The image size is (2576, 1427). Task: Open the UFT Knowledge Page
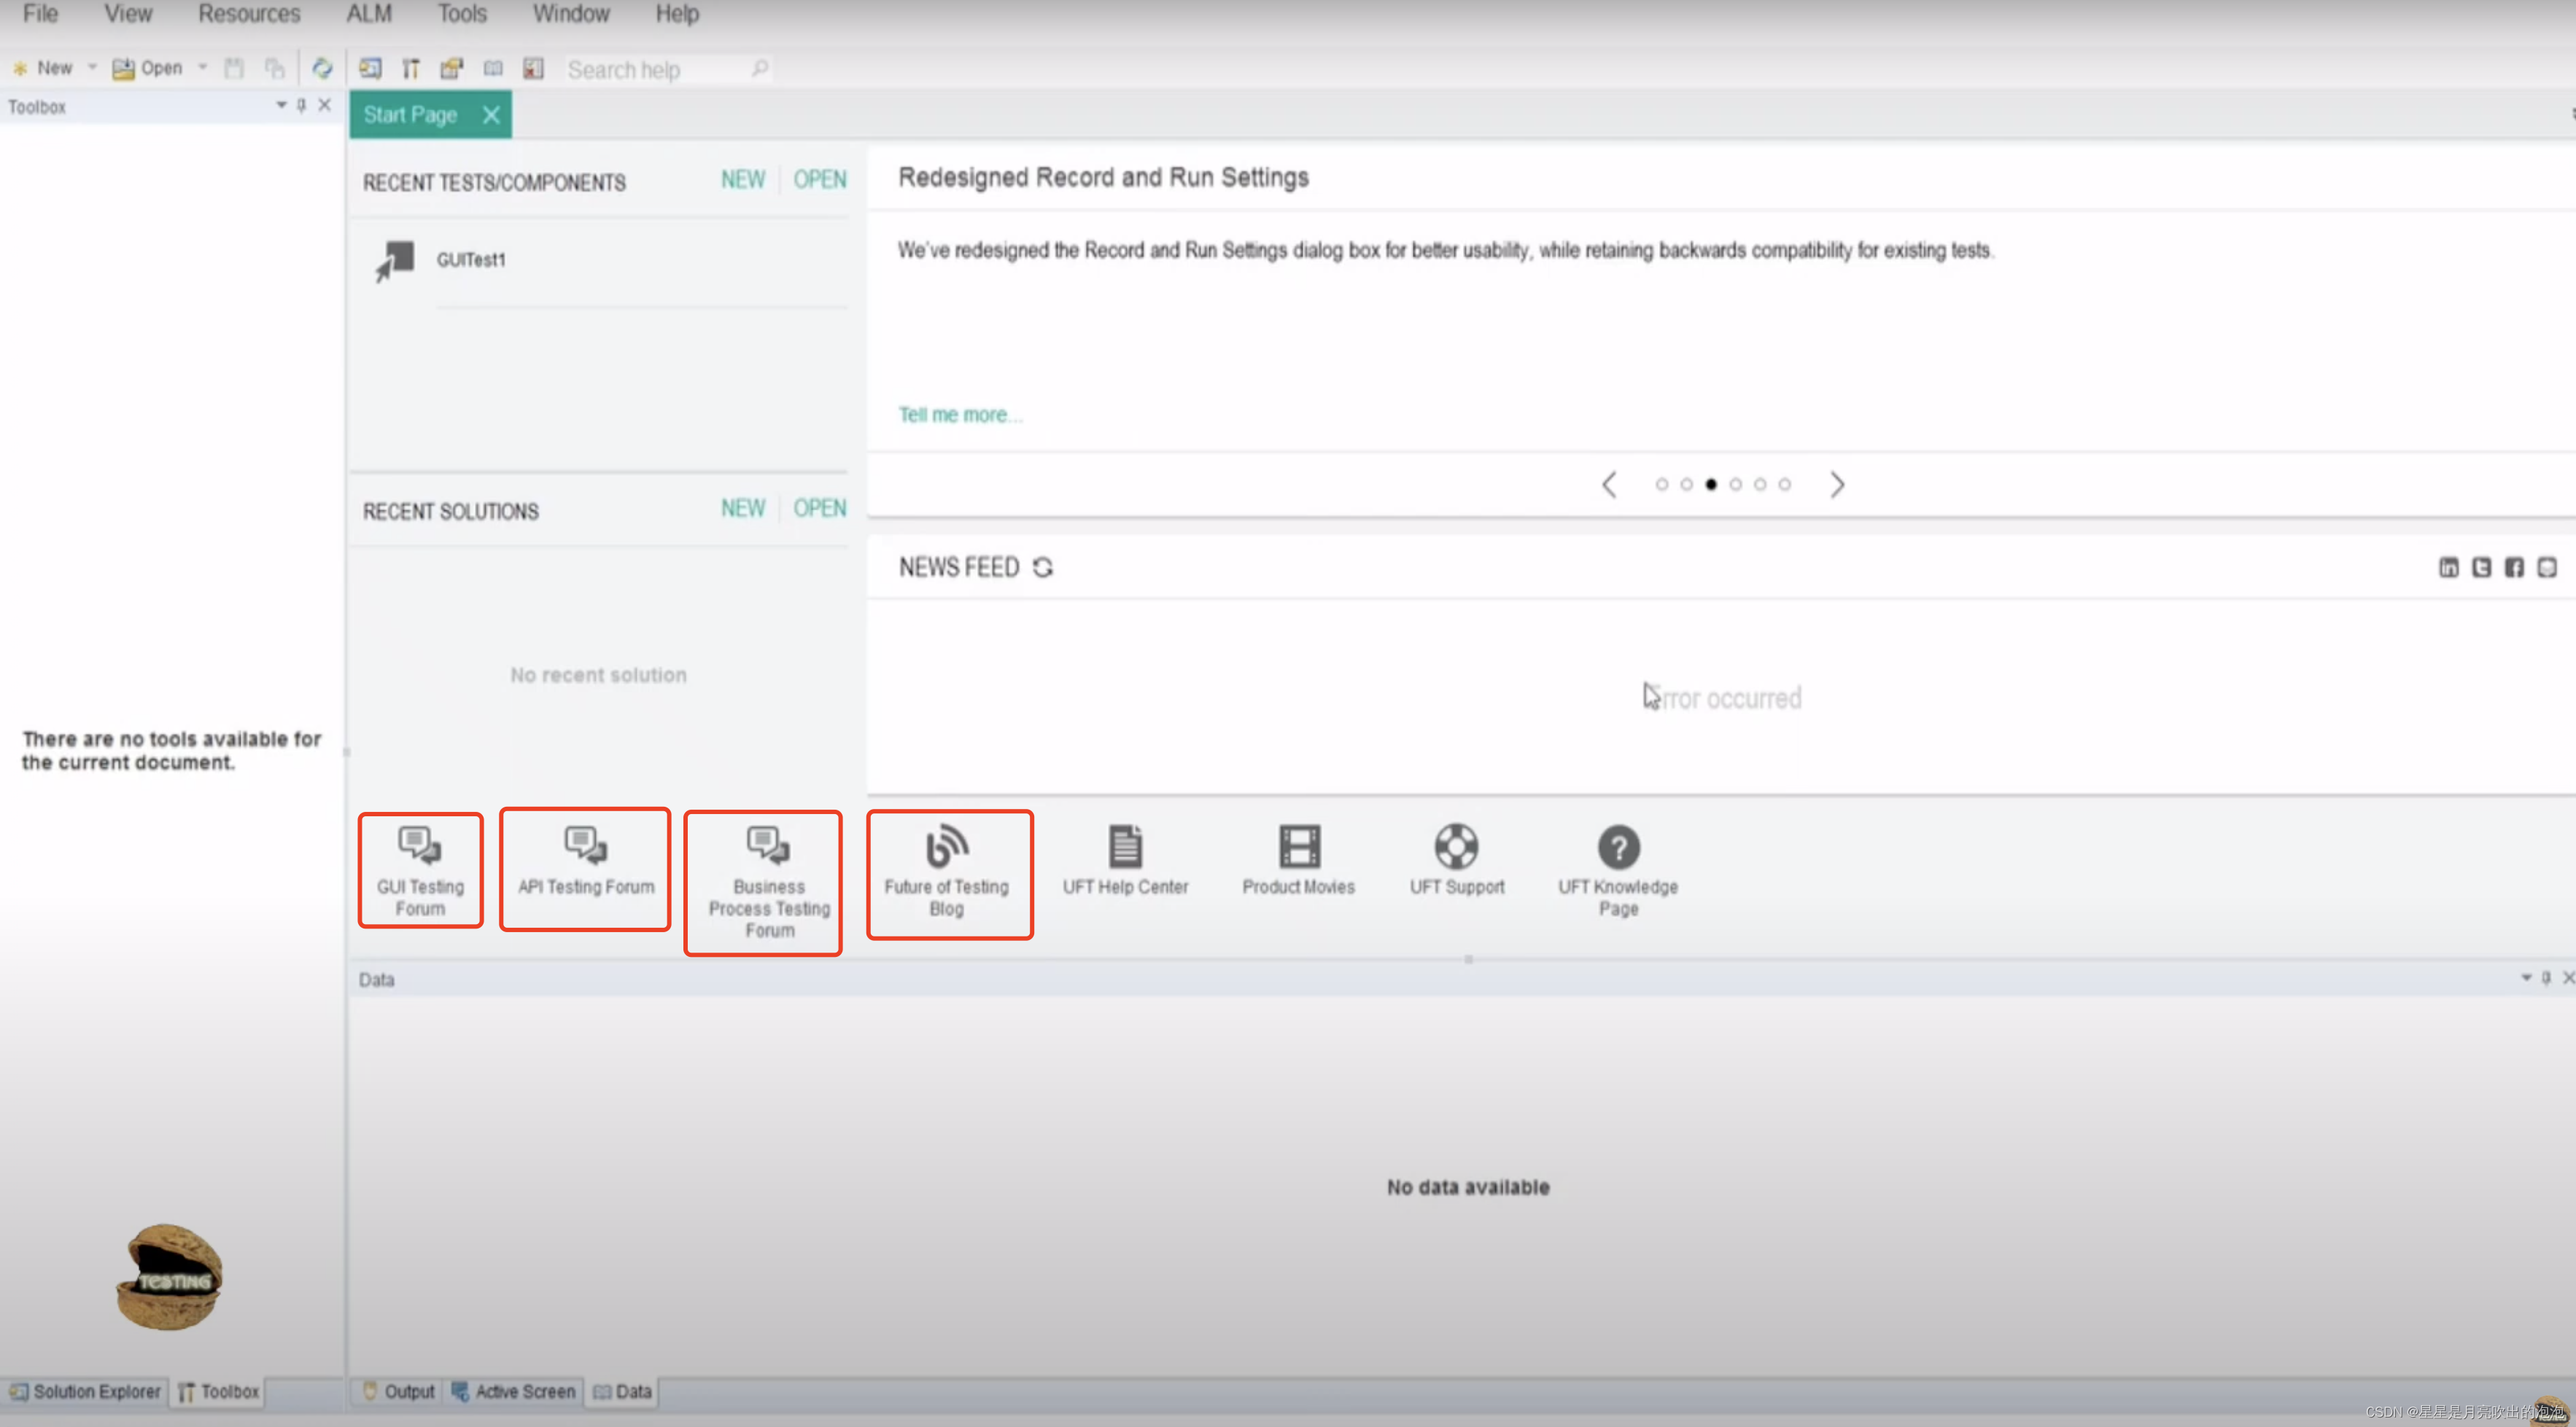pos(1618,870)
